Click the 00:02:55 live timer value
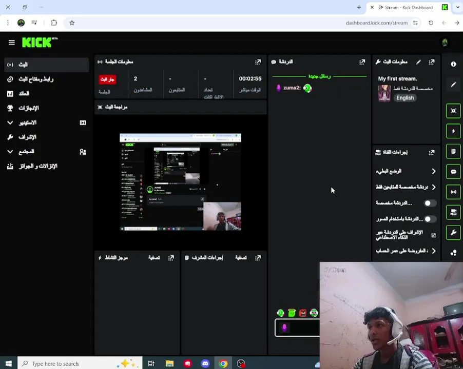Viewport: 463px width, 369px height. pyautogui.click(x=250, y=79)
